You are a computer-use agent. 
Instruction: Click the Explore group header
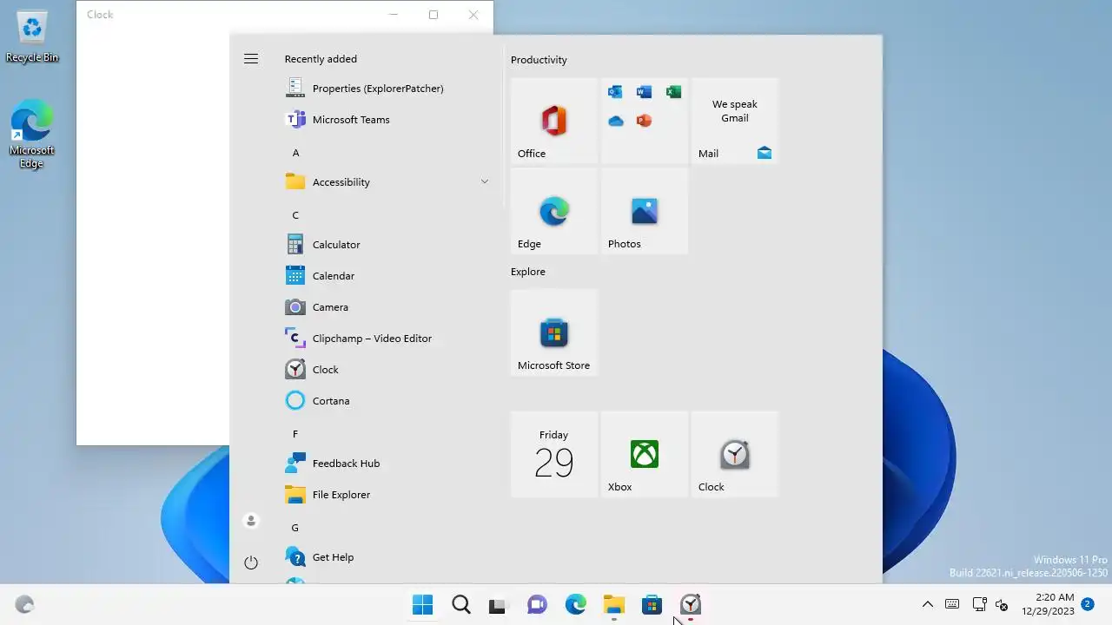[x=528, y=272]
